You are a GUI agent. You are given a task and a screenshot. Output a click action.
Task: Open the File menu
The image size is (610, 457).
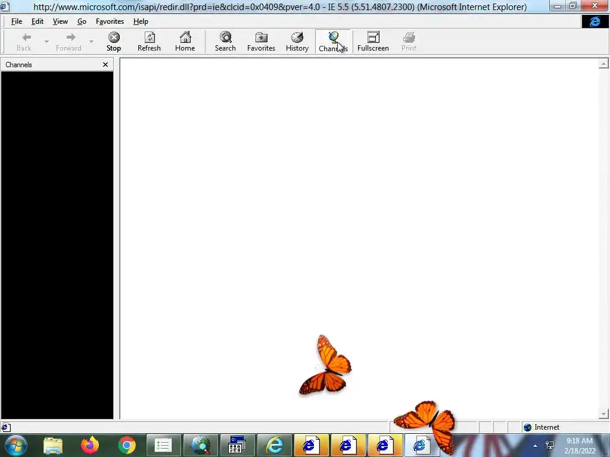16,21
